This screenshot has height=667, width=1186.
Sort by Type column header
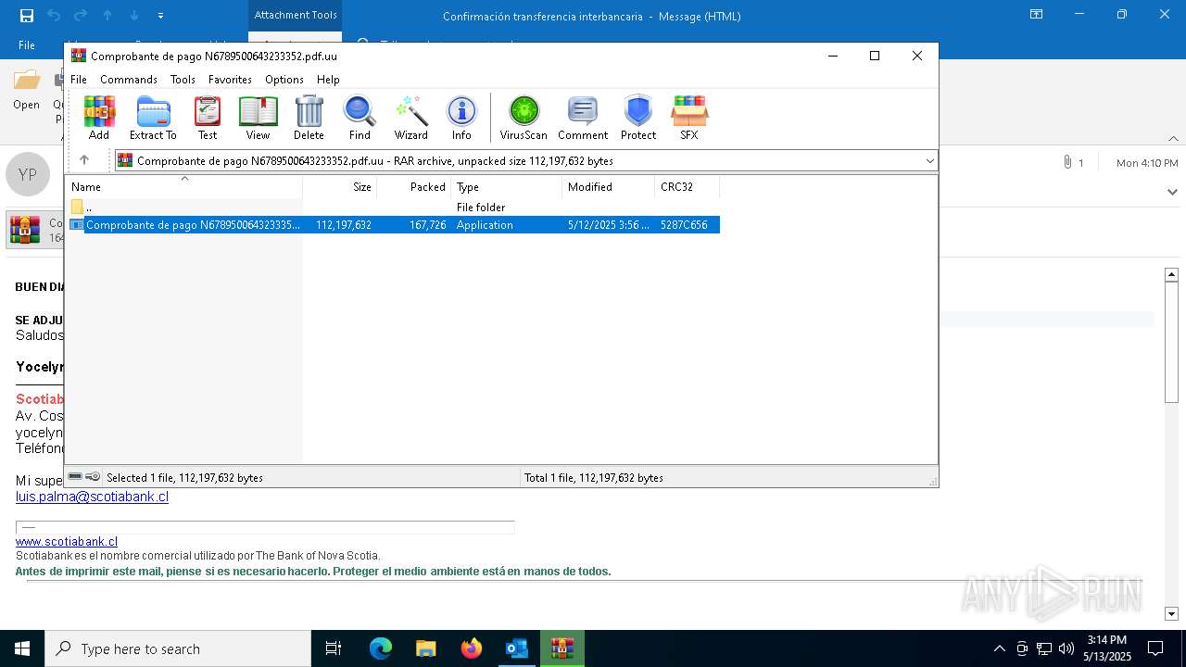[507, 186]
